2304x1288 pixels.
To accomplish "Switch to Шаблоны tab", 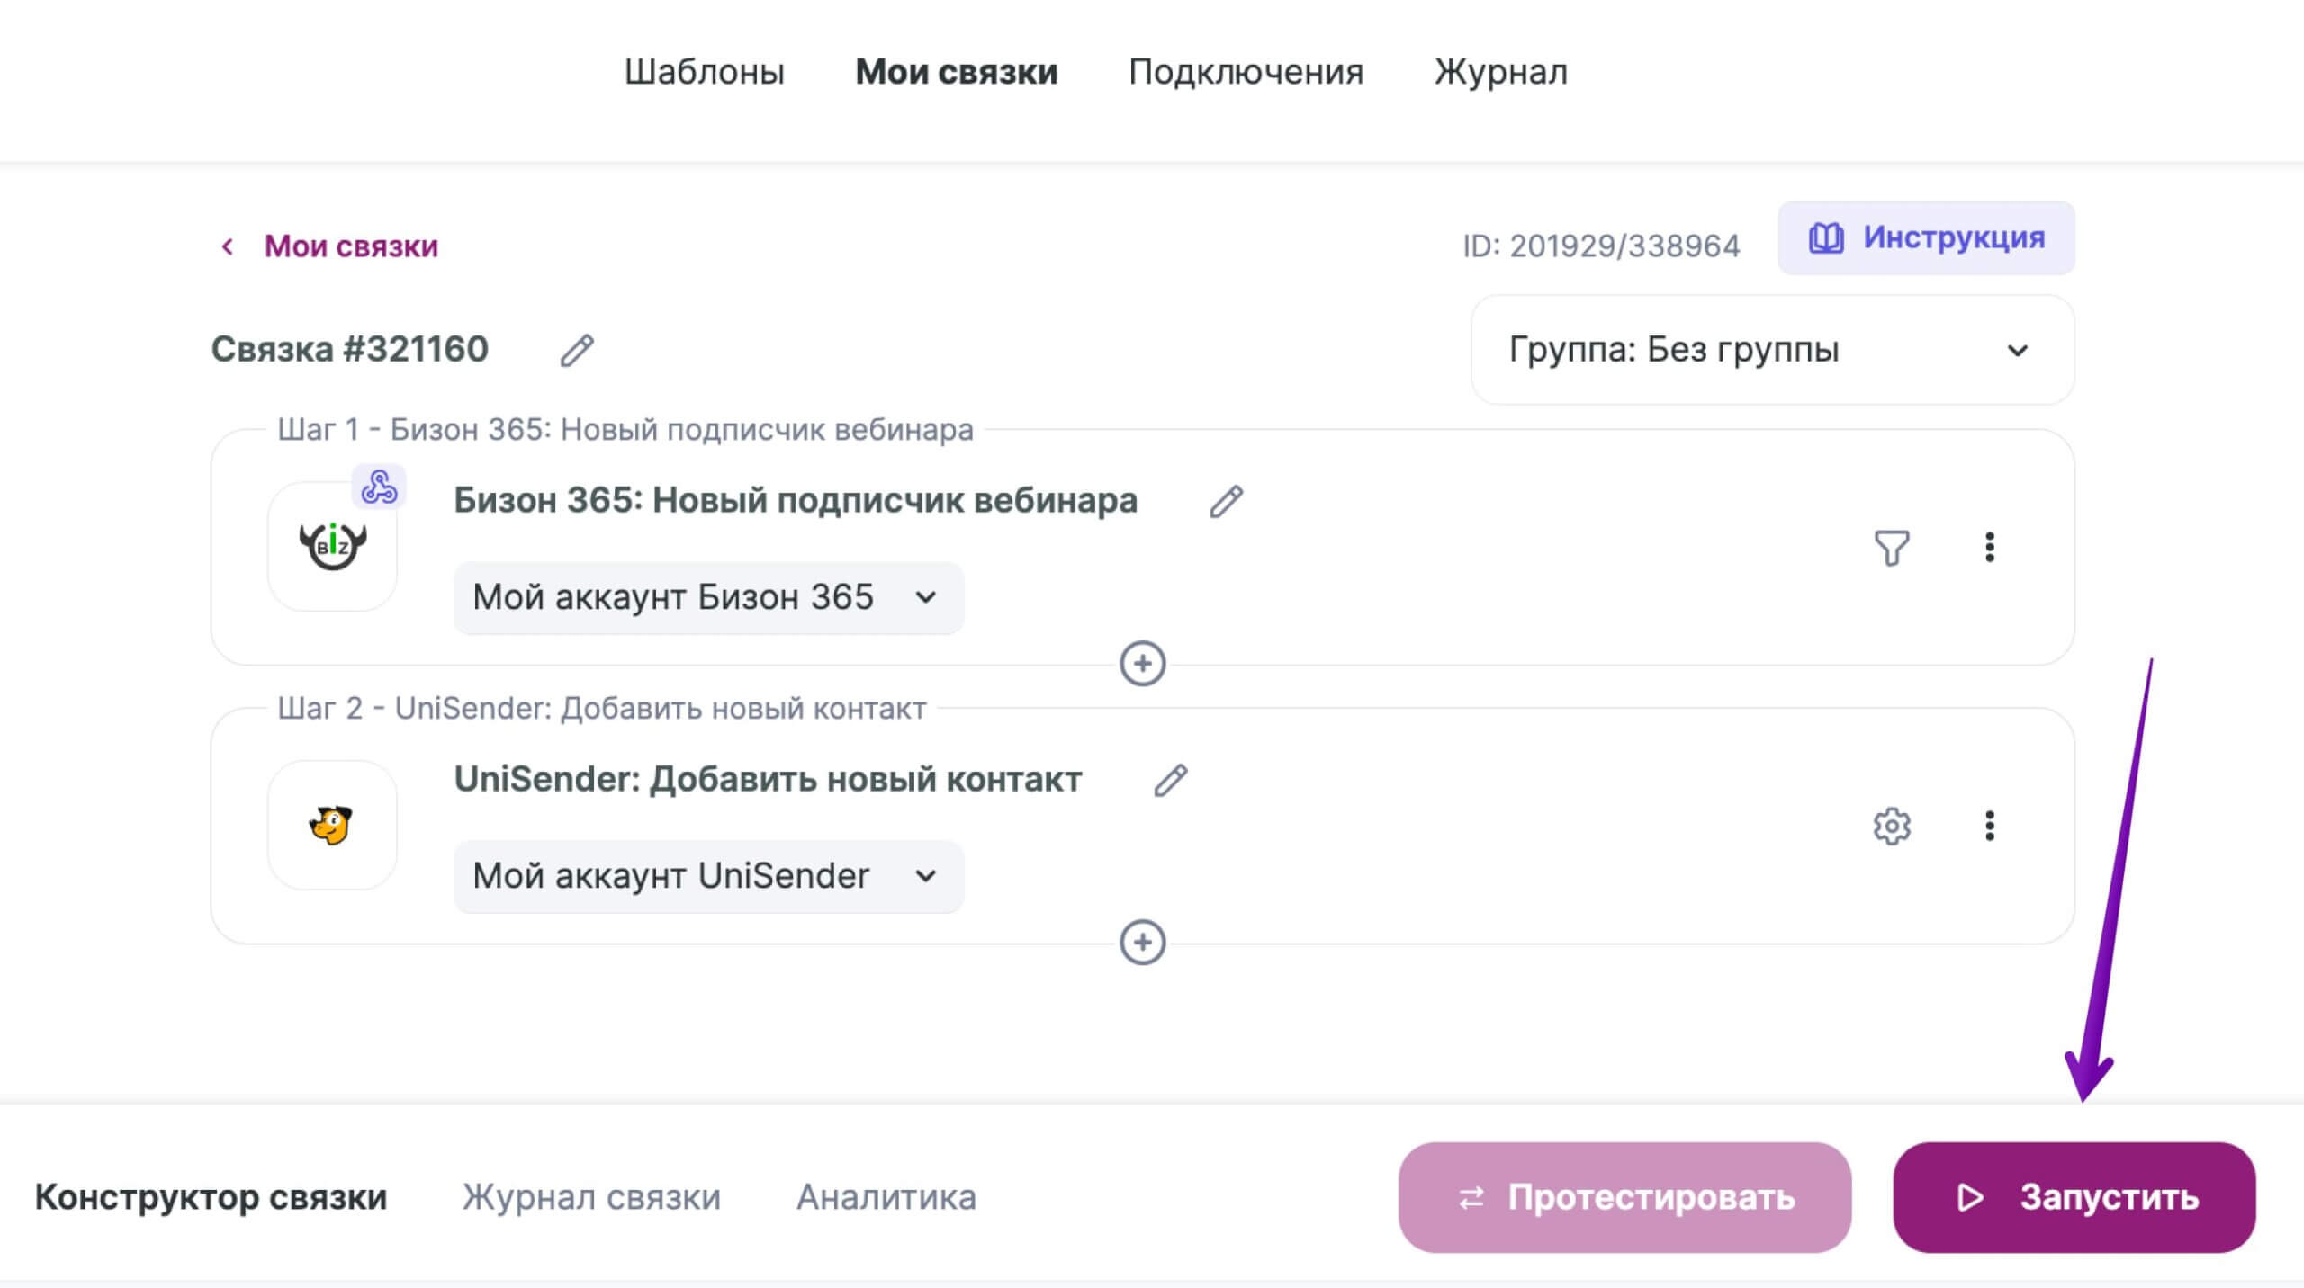I will 705,72.
